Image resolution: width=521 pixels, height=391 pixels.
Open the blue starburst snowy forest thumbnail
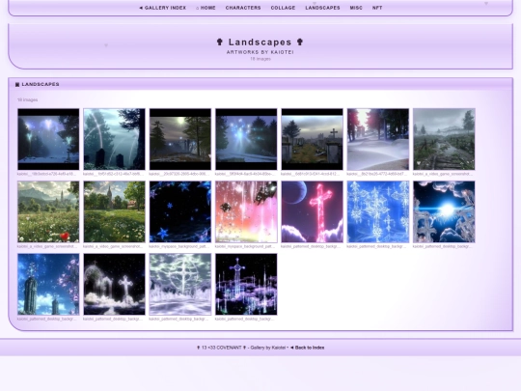point(246,139)
